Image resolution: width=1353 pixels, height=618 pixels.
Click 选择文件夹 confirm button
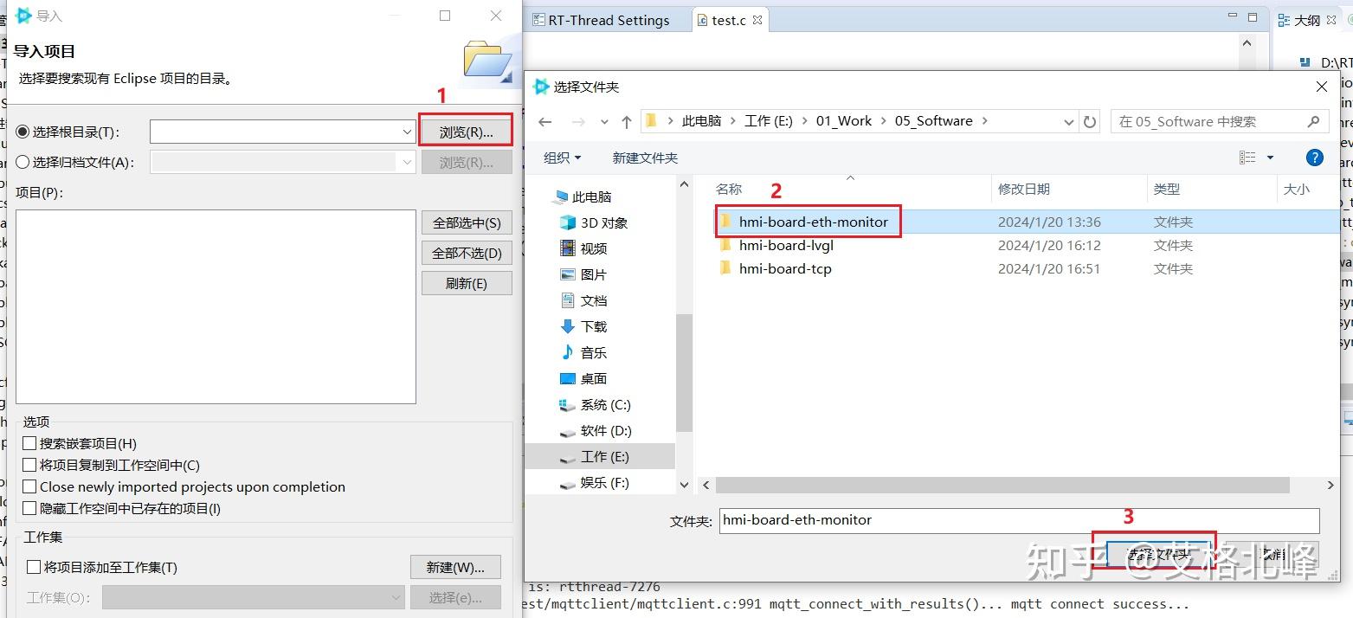pyautogui.click(x=1160, y=554)
